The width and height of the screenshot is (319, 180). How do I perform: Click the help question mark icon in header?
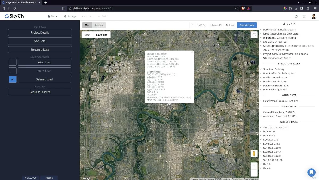pyautogui.click(x=296, y=16)
